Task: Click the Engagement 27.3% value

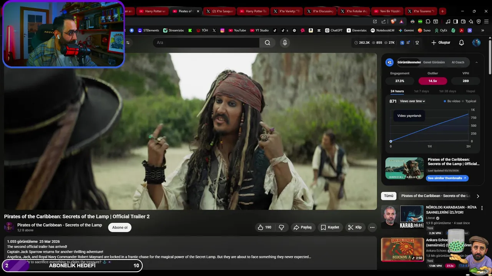Action: [x=400, y=81]
